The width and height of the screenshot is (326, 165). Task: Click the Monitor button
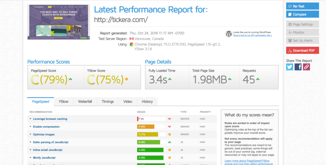[302, 33]
